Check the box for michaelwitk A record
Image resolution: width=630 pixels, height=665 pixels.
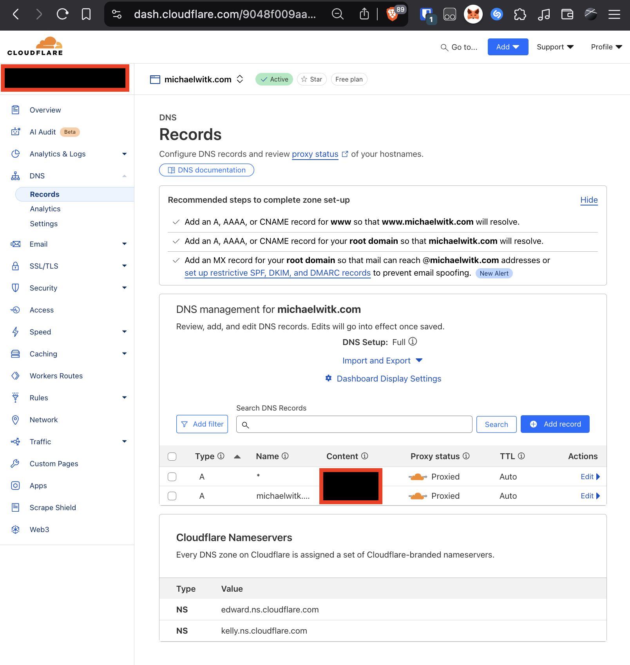coord(172,496)
